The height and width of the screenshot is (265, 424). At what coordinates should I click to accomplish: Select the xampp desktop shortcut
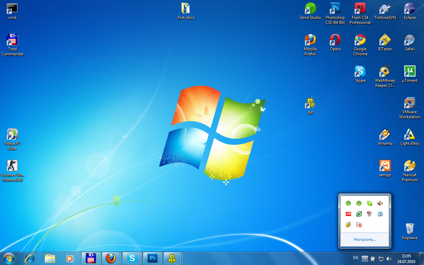pyautogui.click(x=385, y=169)
